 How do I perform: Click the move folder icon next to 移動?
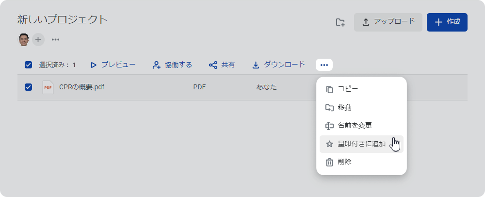(329, 108)
